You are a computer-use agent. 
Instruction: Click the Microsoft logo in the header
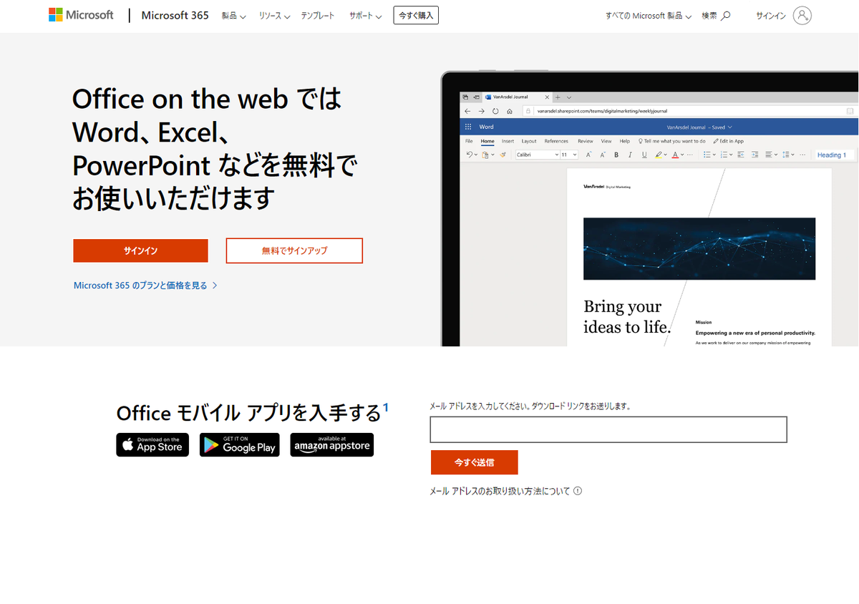pyautogui.click(x=81, y=15)
